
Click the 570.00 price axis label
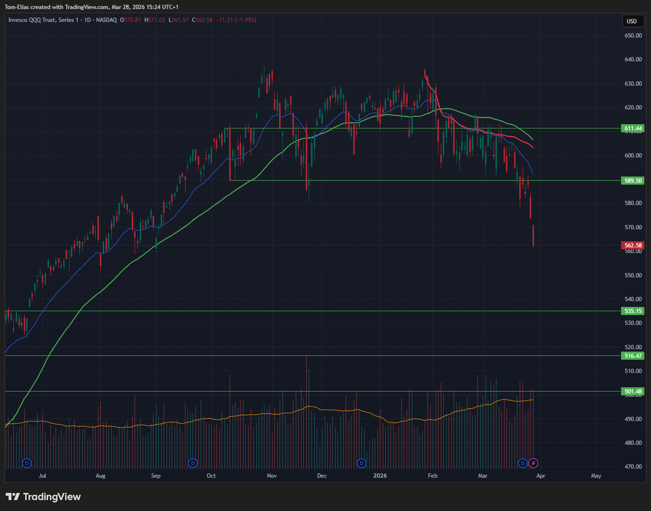(633, 227)
